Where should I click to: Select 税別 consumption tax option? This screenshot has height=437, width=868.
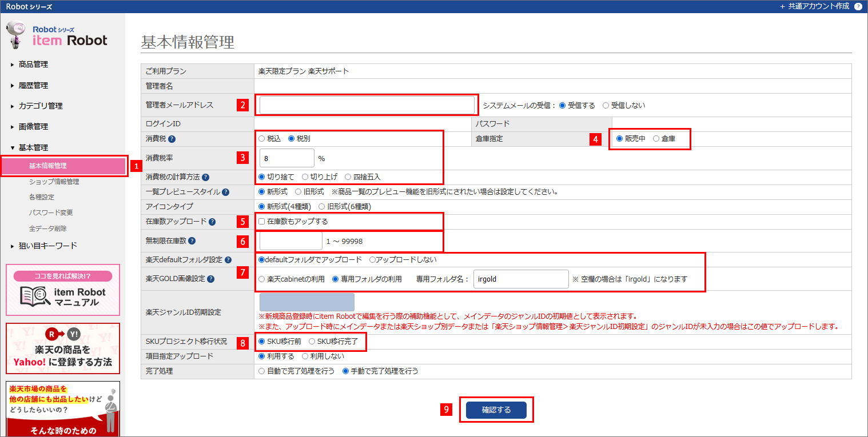[291, 139]
